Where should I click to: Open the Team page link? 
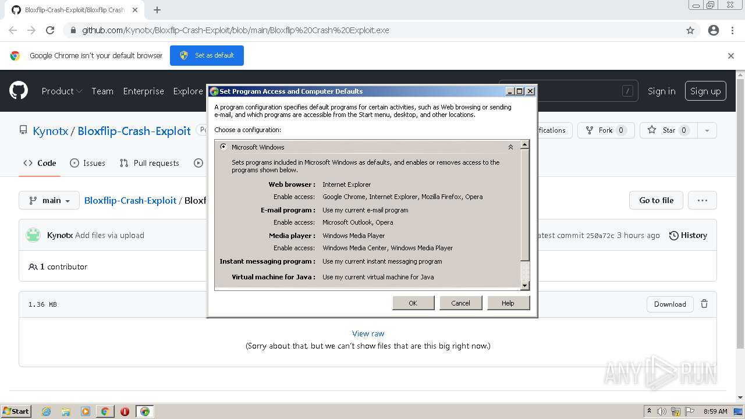(x=102, y=91)
